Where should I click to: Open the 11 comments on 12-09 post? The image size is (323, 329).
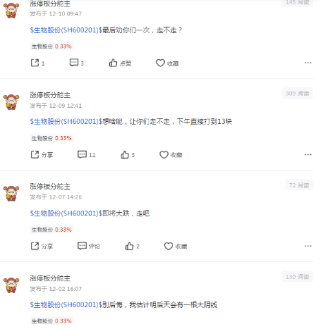(87, 155)
